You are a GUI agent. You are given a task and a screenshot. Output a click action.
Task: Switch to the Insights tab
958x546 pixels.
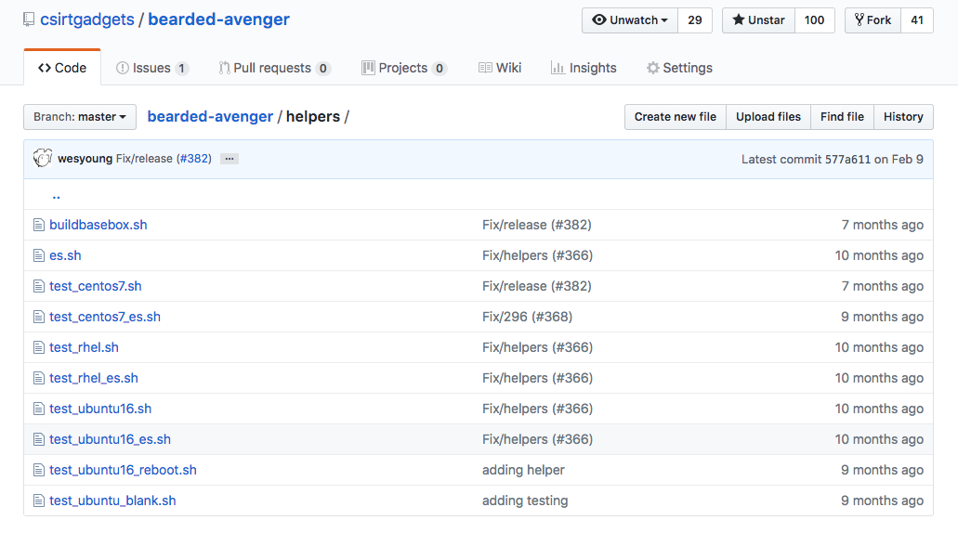[x=584, y=68]
